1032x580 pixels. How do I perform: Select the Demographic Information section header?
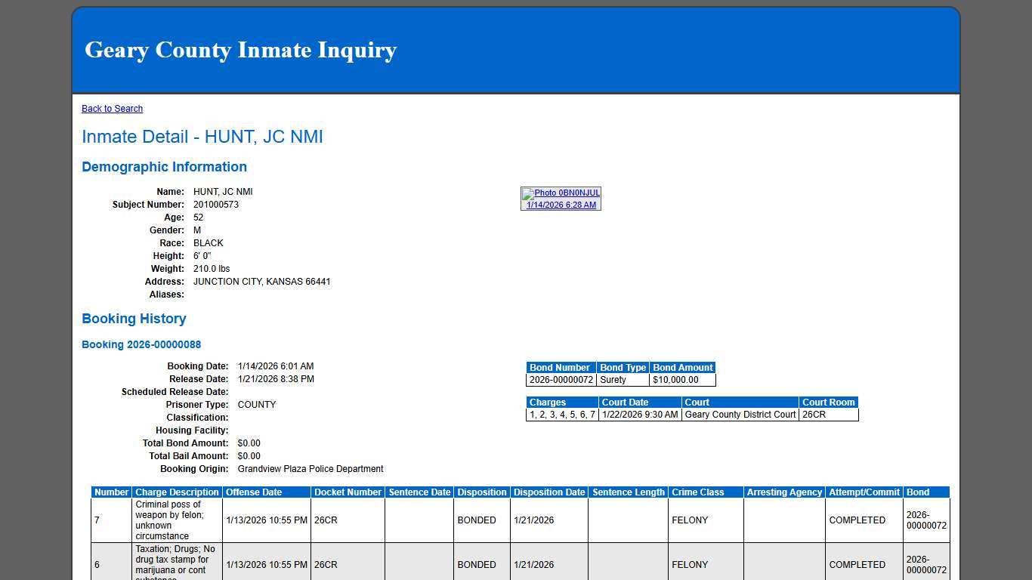coord(164,167)
